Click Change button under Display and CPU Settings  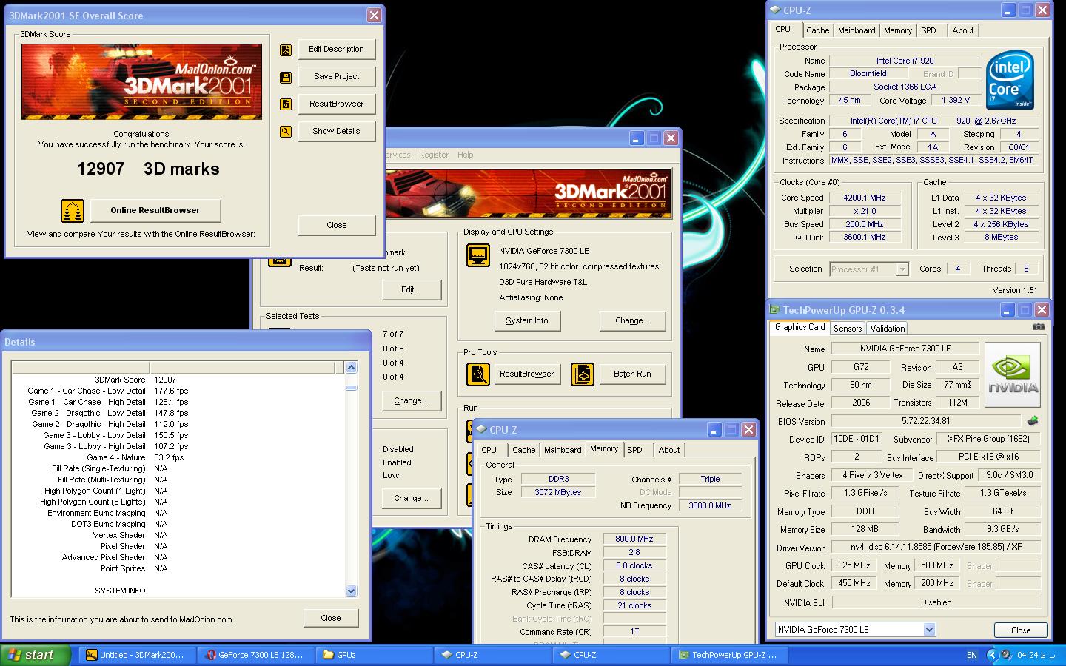coord(632,321)
